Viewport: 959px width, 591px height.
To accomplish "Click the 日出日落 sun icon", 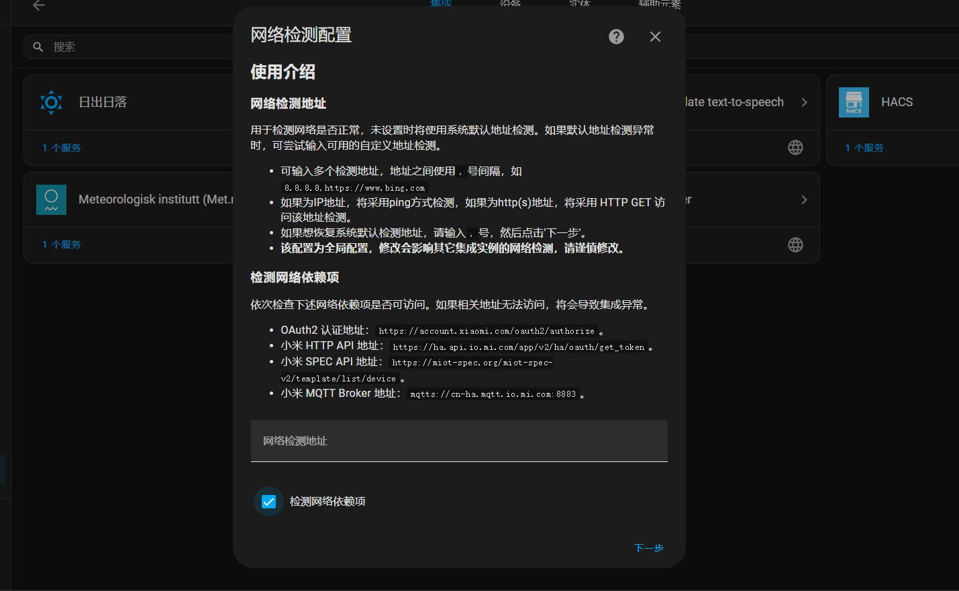I will (x=51, y=102).
